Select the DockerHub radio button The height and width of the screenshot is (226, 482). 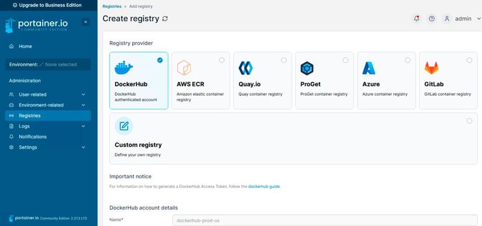point(160,60)
